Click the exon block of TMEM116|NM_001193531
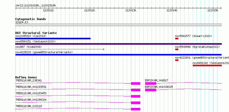The height and width of the screenshot is (112, 229). pyautogui.click(x=136, y=90)
